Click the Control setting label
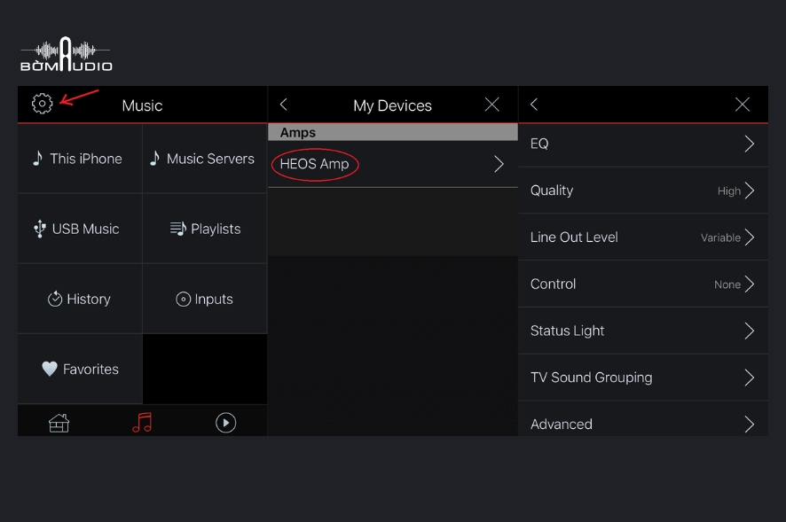 click(553, 284)
